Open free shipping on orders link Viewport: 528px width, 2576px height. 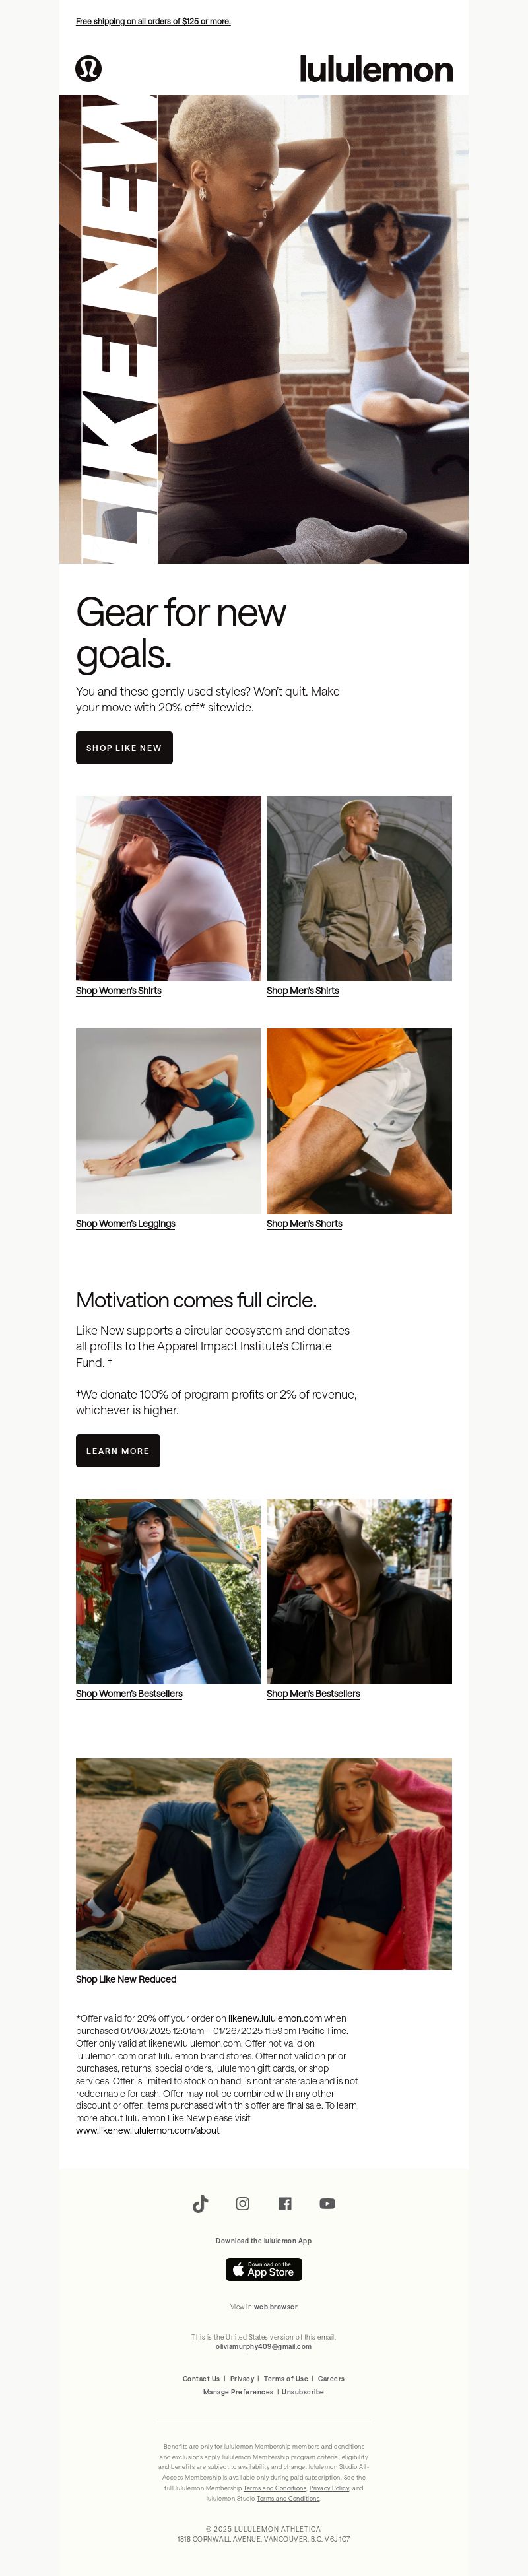click(153, 21)
